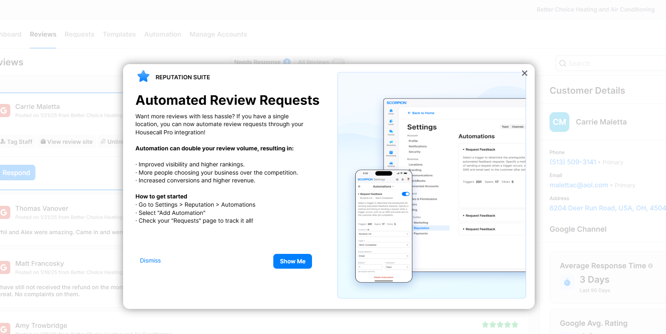The height and width of the screenshot is (334, 666).
Task: Click the View review site icon
Action: point(43,141)
